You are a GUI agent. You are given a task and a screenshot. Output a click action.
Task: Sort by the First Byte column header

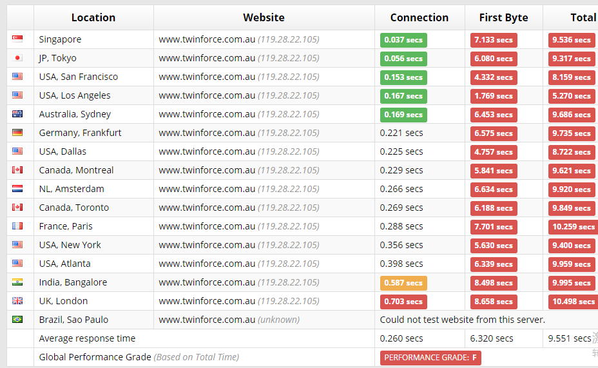[x=504, y=17]
